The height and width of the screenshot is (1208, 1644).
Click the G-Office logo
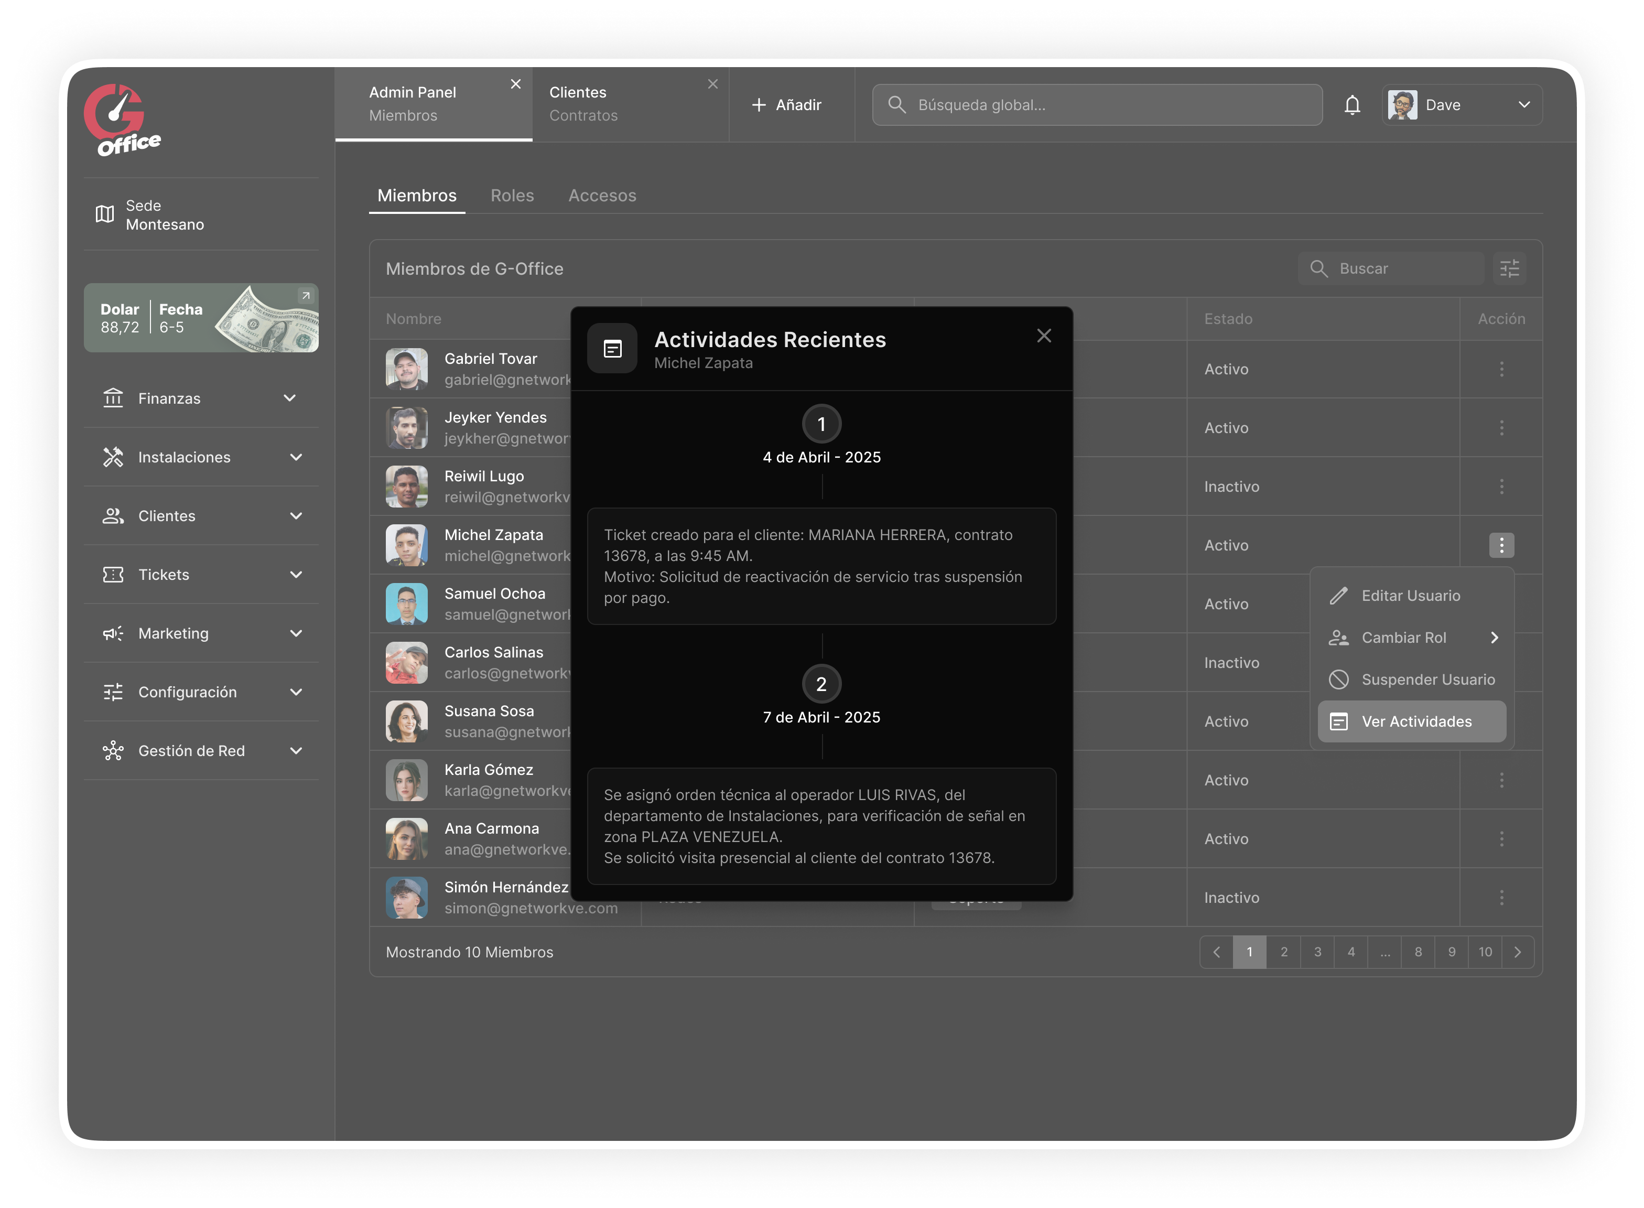pyautogui.click(x=122, y=120)
